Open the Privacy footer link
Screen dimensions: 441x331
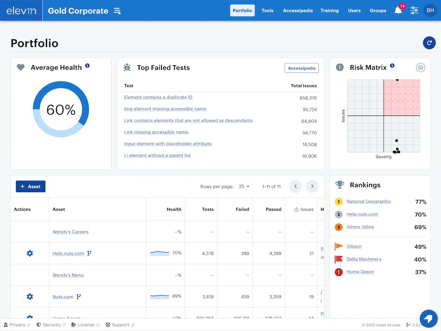(17, 325)
